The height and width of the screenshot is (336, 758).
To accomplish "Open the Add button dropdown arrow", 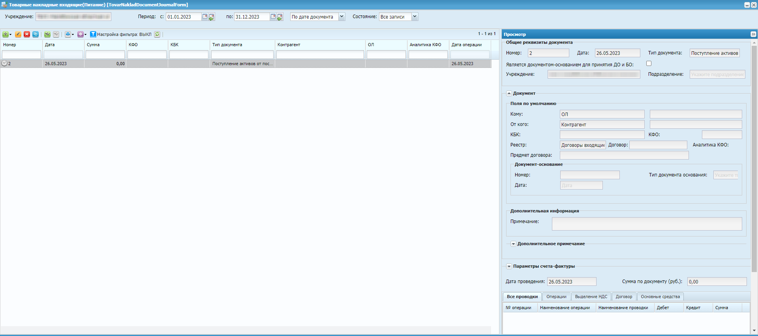I will pos(10,35).
